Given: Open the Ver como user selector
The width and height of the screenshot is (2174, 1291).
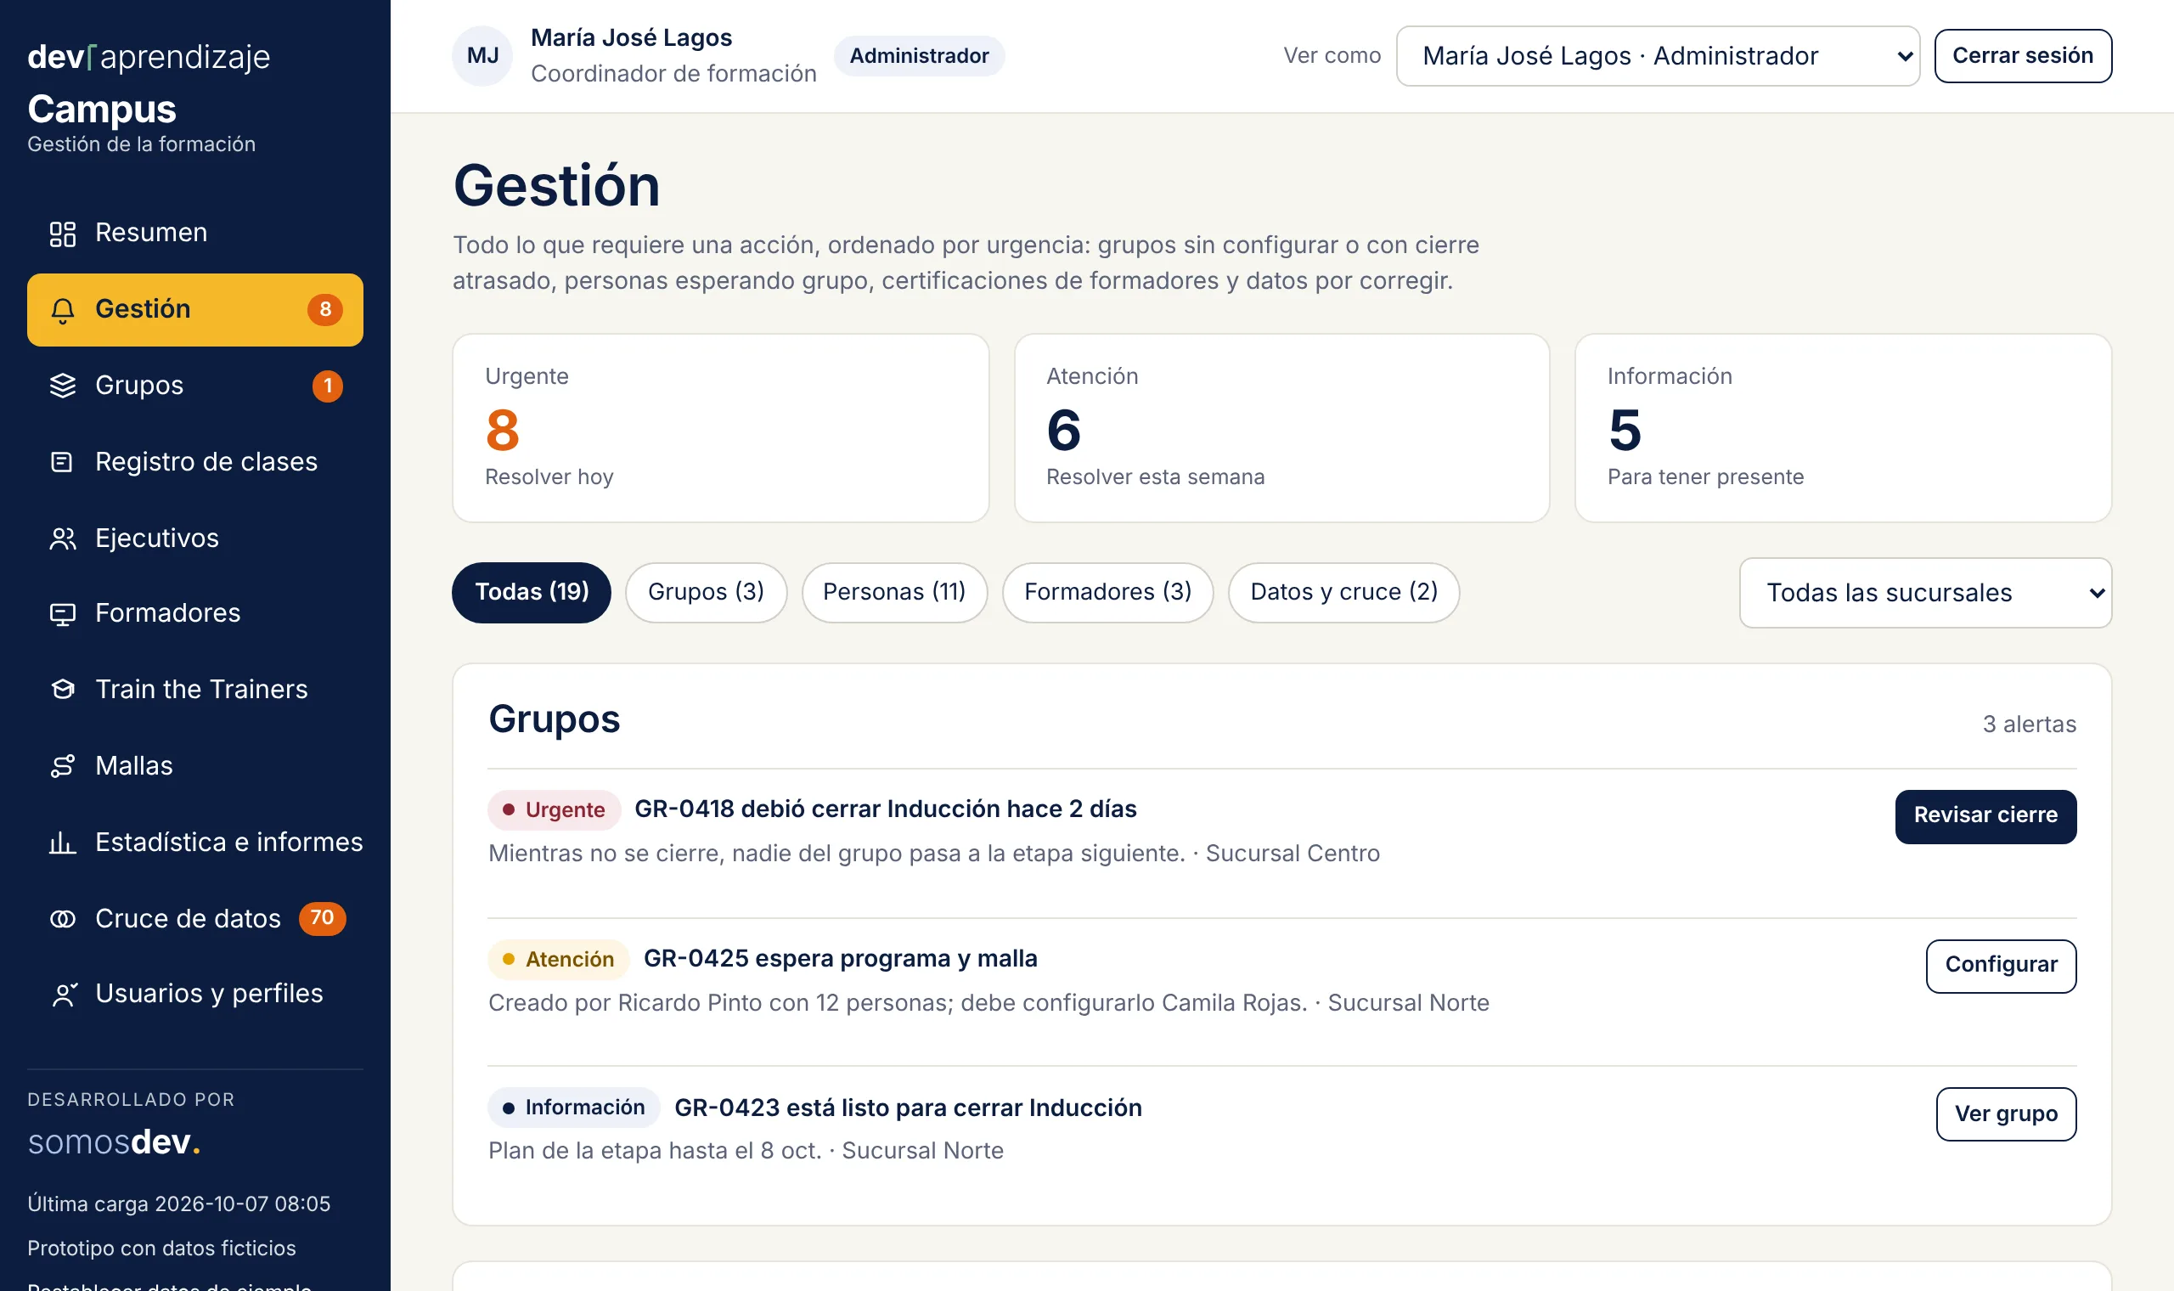Looking at the screenshot, I should pos(1658,56).
